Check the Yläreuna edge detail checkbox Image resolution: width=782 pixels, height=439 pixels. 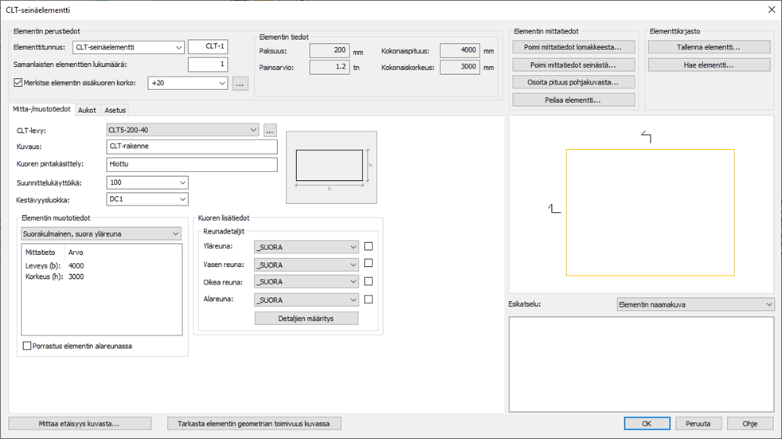[x=369, y=246]
